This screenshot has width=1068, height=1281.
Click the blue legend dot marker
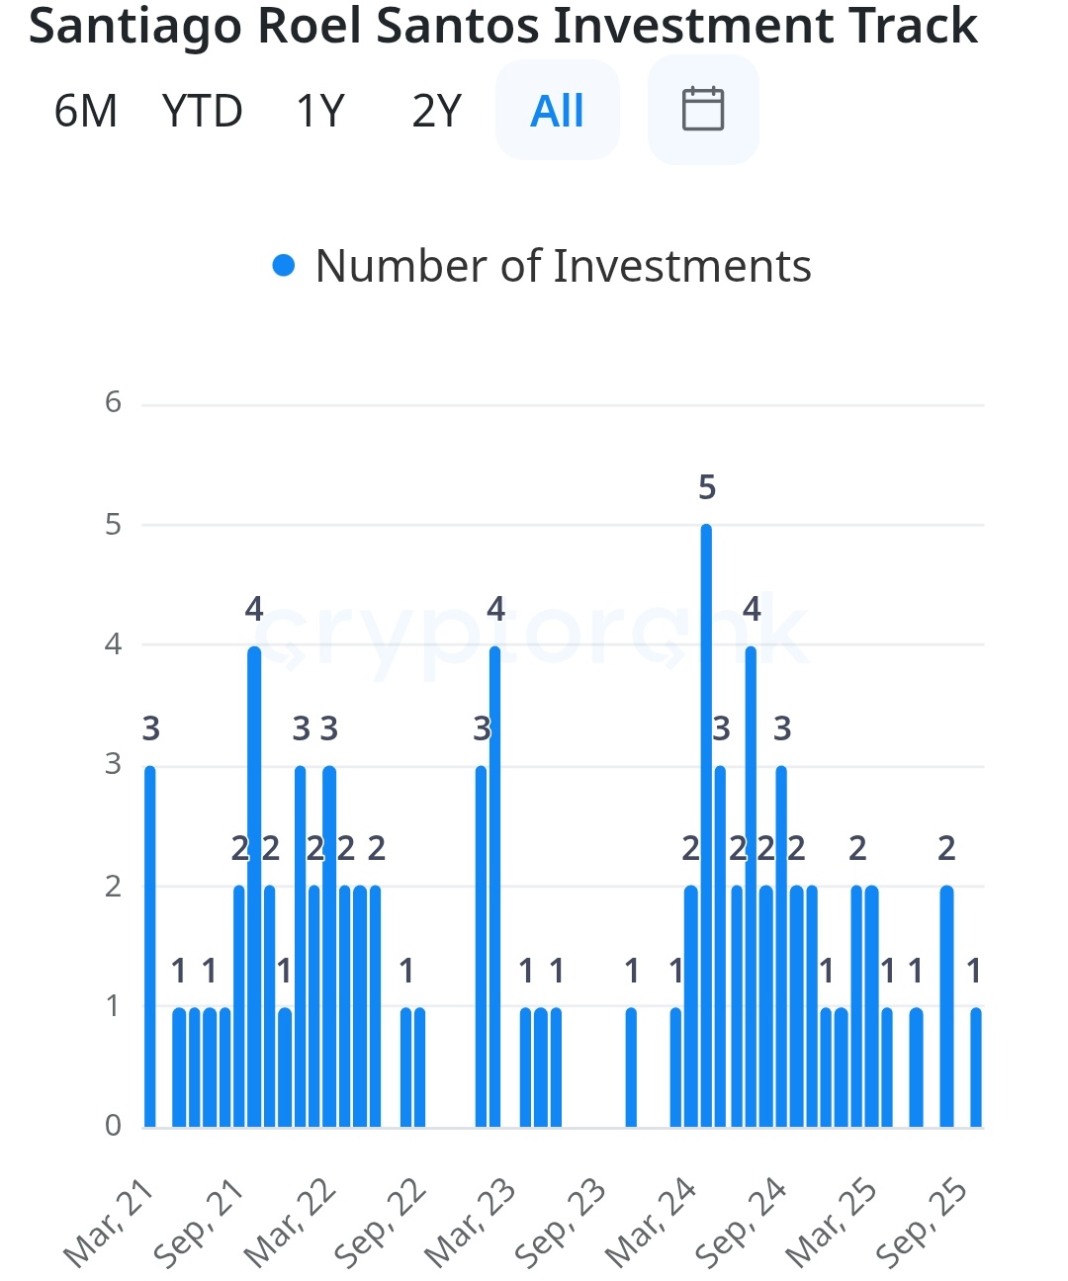284,266
